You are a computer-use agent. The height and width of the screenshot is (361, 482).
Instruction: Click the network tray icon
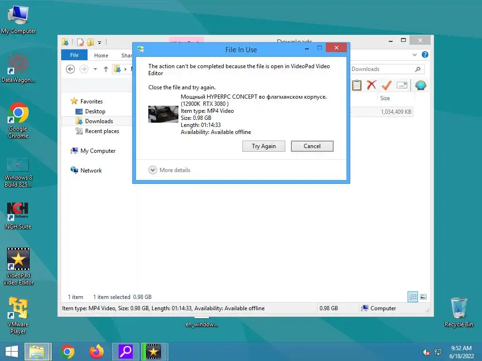coord(438,352)
